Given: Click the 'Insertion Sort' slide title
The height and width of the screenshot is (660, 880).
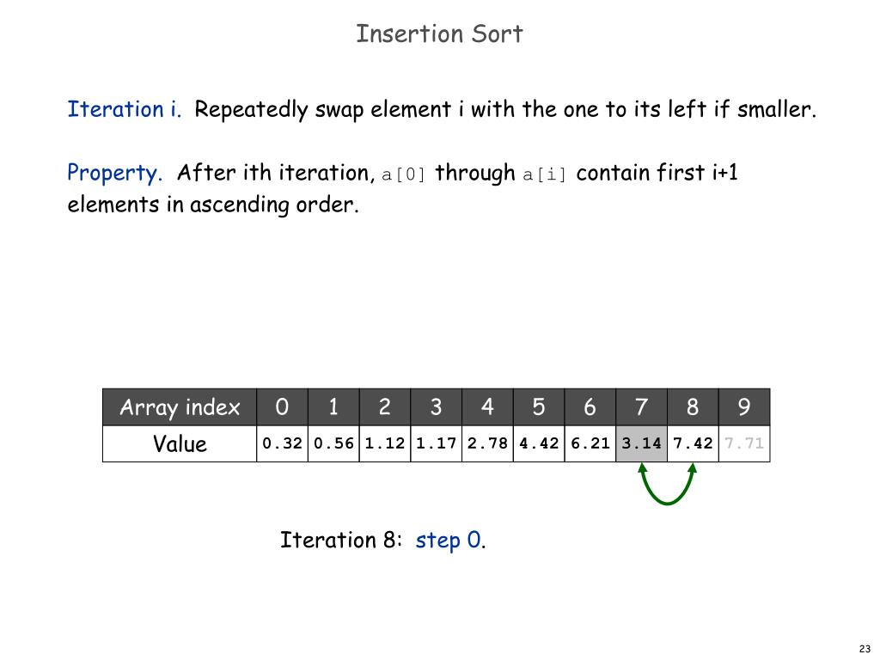Looking at the screenshot, I should tap(439, 34).
